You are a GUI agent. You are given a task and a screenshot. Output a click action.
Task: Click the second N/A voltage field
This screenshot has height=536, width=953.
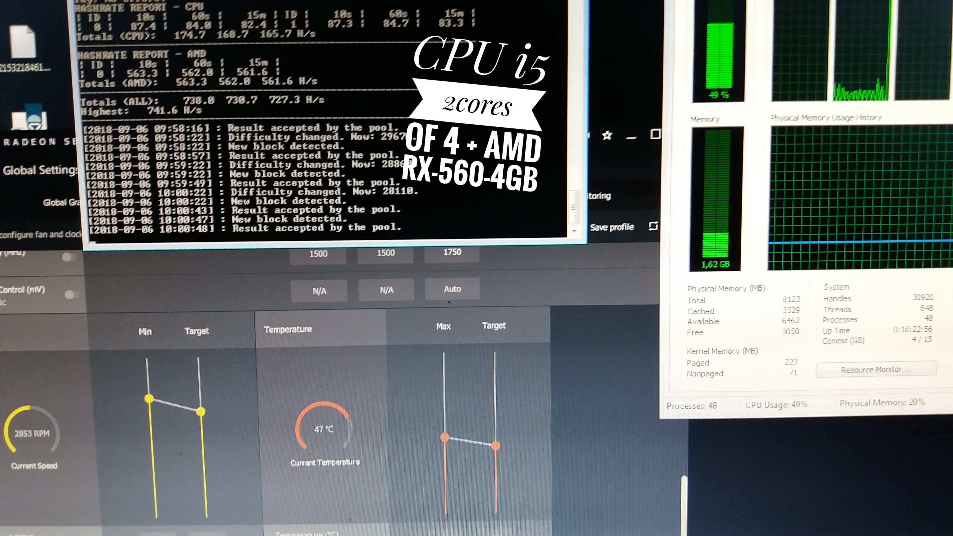coord(386,290)
